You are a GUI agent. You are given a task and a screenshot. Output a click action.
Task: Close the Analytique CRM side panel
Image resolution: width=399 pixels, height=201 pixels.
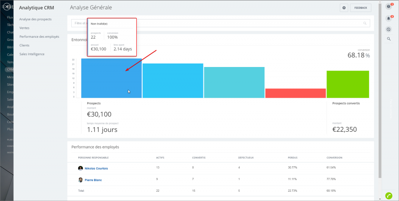click(x=6, y=7)
